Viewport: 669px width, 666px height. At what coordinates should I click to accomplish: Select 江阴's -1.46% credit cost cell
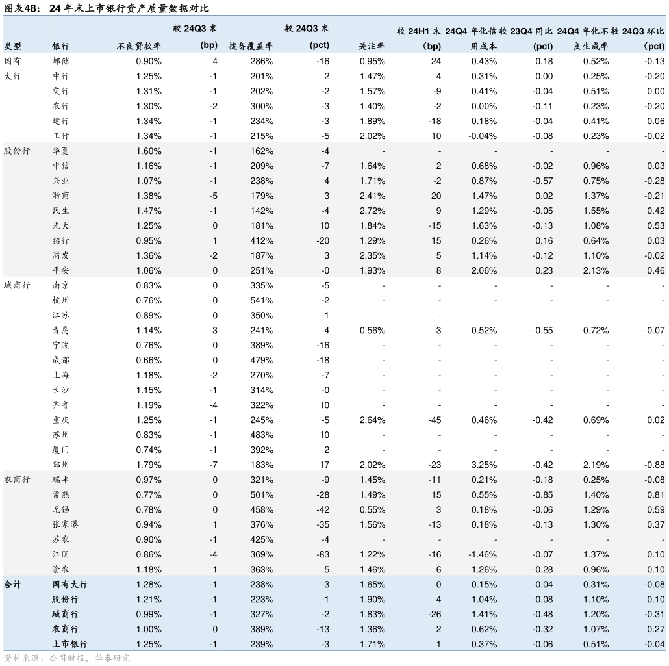tap(483, 554)
